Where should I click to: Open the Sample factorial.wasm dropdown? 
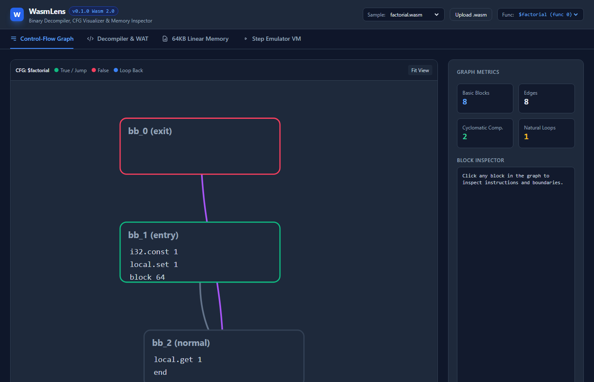pyautogui.click(x=403, y=14)
